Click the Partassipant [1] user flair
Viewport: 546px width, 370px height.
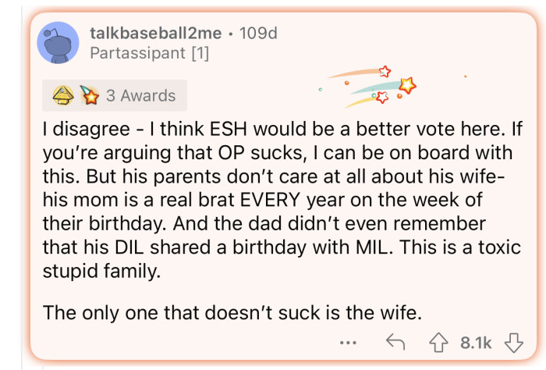coord(150,54)
